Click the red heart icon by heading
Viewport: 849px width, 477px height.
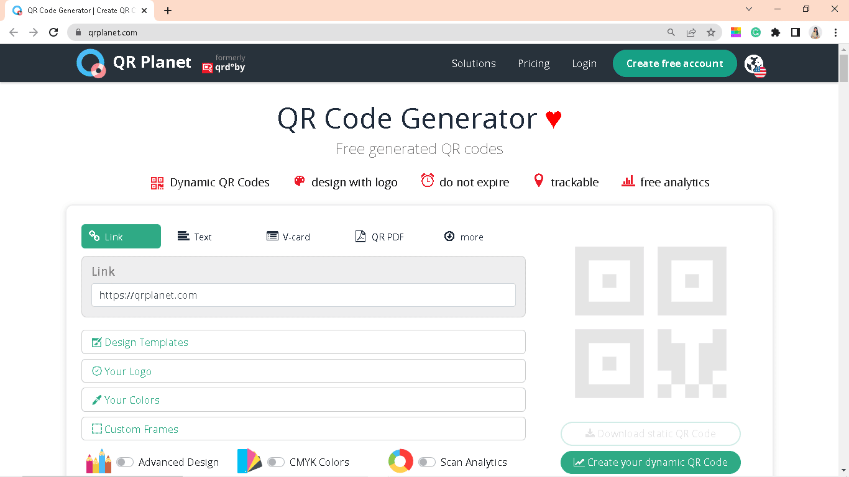[554, 119]
